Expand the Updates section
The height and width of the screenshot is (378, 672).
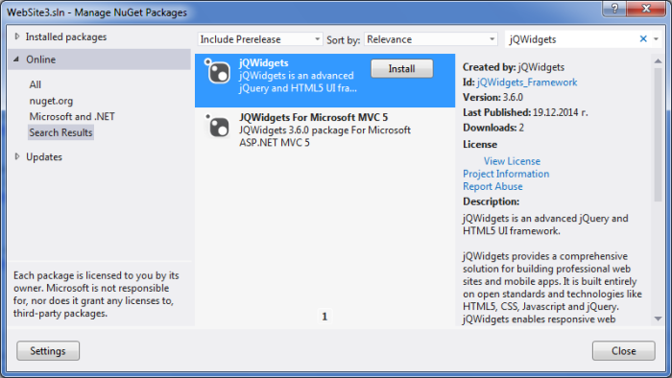(17, 156)
